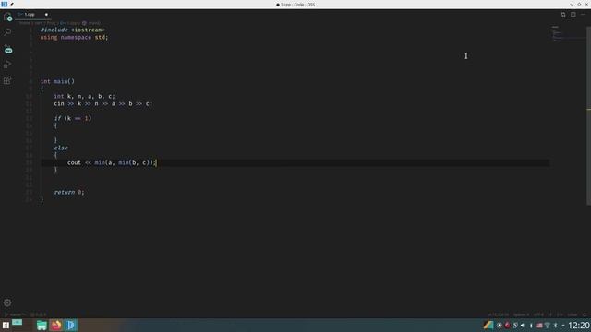This screenshot has width=591, height=332.
Task: Click the orange-green tray application icon
Action: click(488, 326)
